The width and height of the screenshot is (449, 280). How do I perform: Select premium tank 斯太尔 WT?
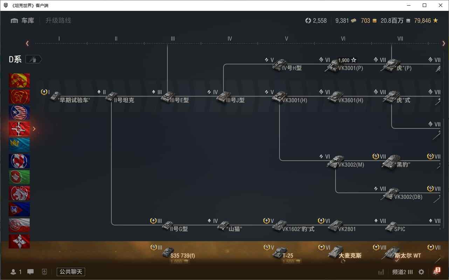[x=402, y=254]
